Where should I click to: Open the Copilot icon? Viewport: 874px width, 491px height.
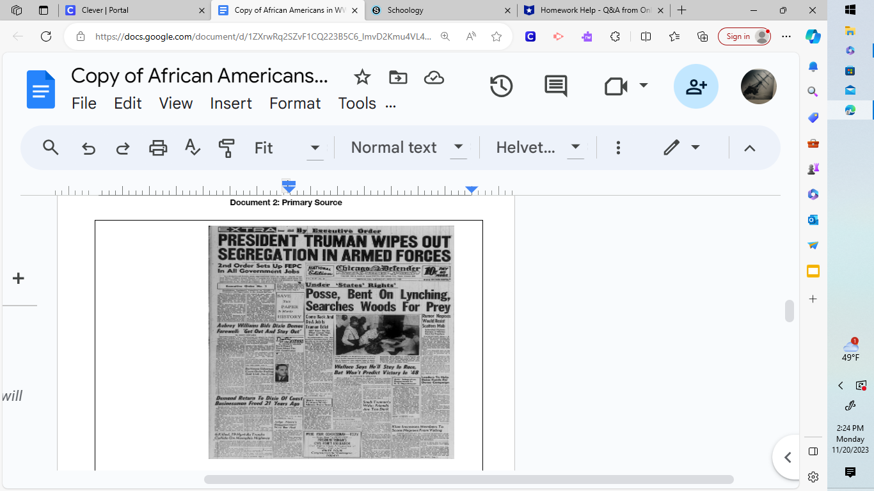point(813,36)
